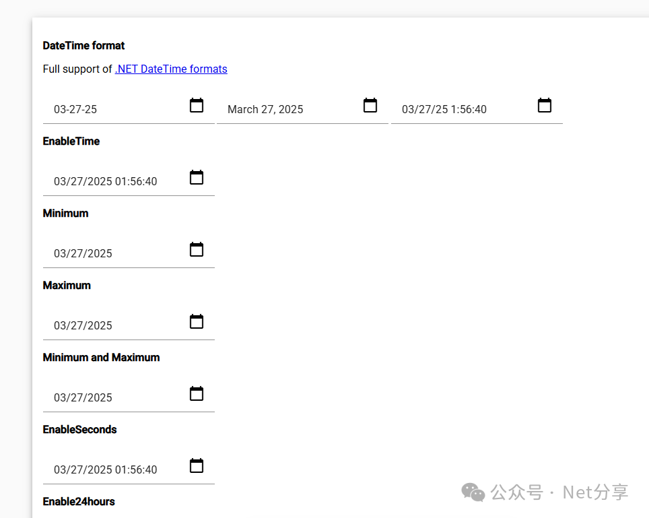Viewport: 649px width, 518px height.
Task: Click the EnableTime section label
Action: coord(71,141)
